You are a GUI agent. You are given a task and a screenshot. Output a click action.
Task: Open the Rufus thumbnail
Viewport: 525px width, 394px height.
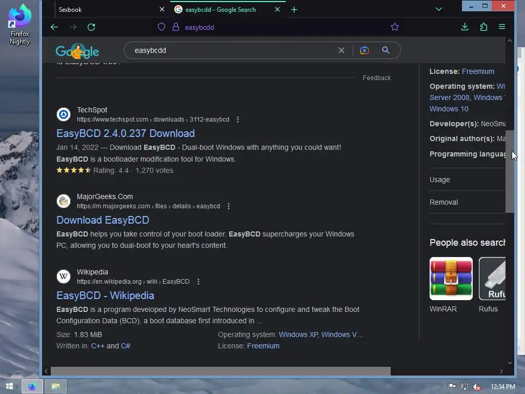[x=492, y=279]
